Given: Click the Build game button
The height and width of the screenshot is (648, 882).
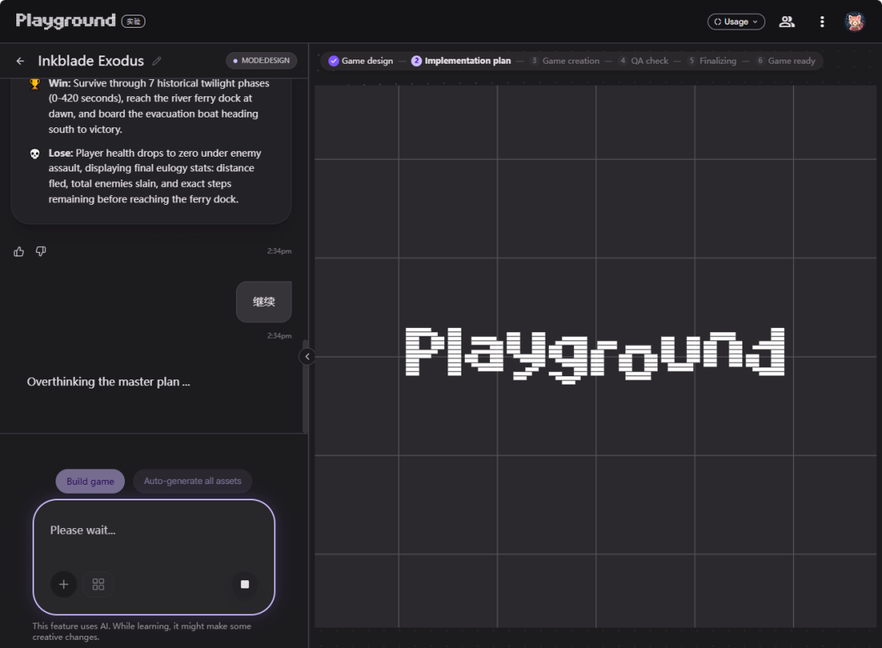Looking at the screenshot, I should tap(90, 481).
